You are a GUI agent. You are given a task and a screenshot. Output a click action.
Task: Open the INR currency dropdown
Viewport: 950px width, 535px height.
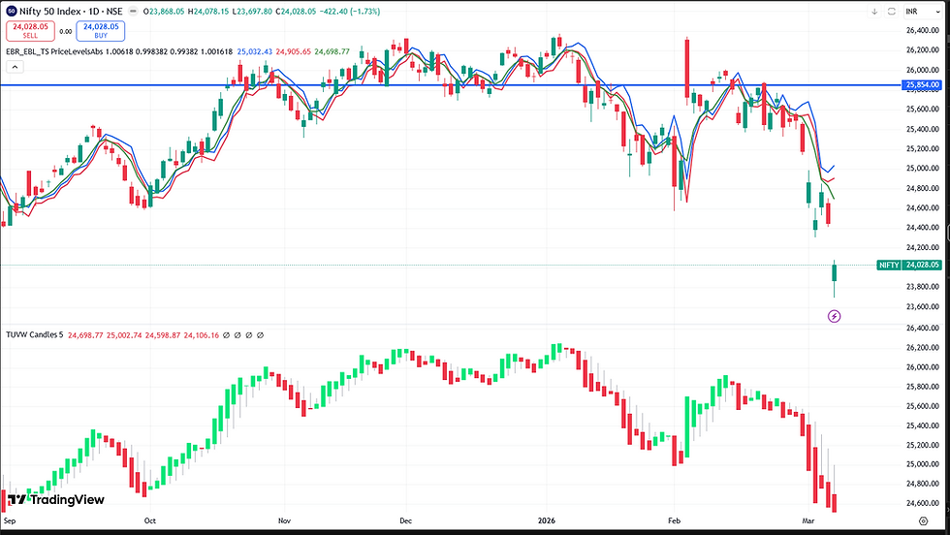pyautogui.click(x=922, y=11)
